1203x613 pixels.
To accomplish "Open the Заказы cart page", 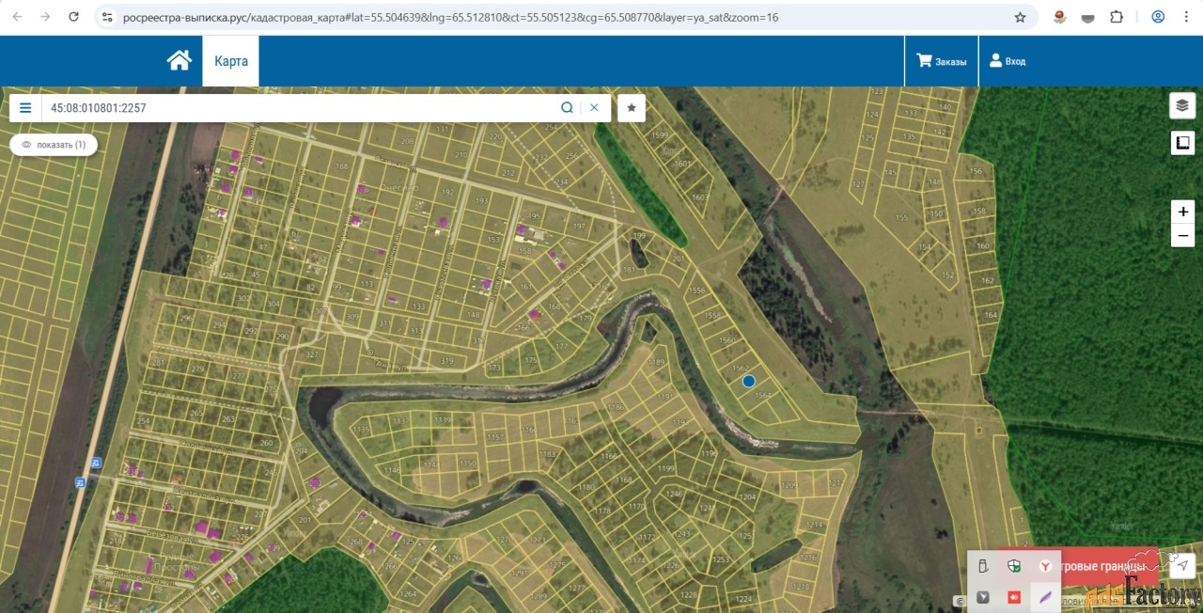I will (941, 61).
